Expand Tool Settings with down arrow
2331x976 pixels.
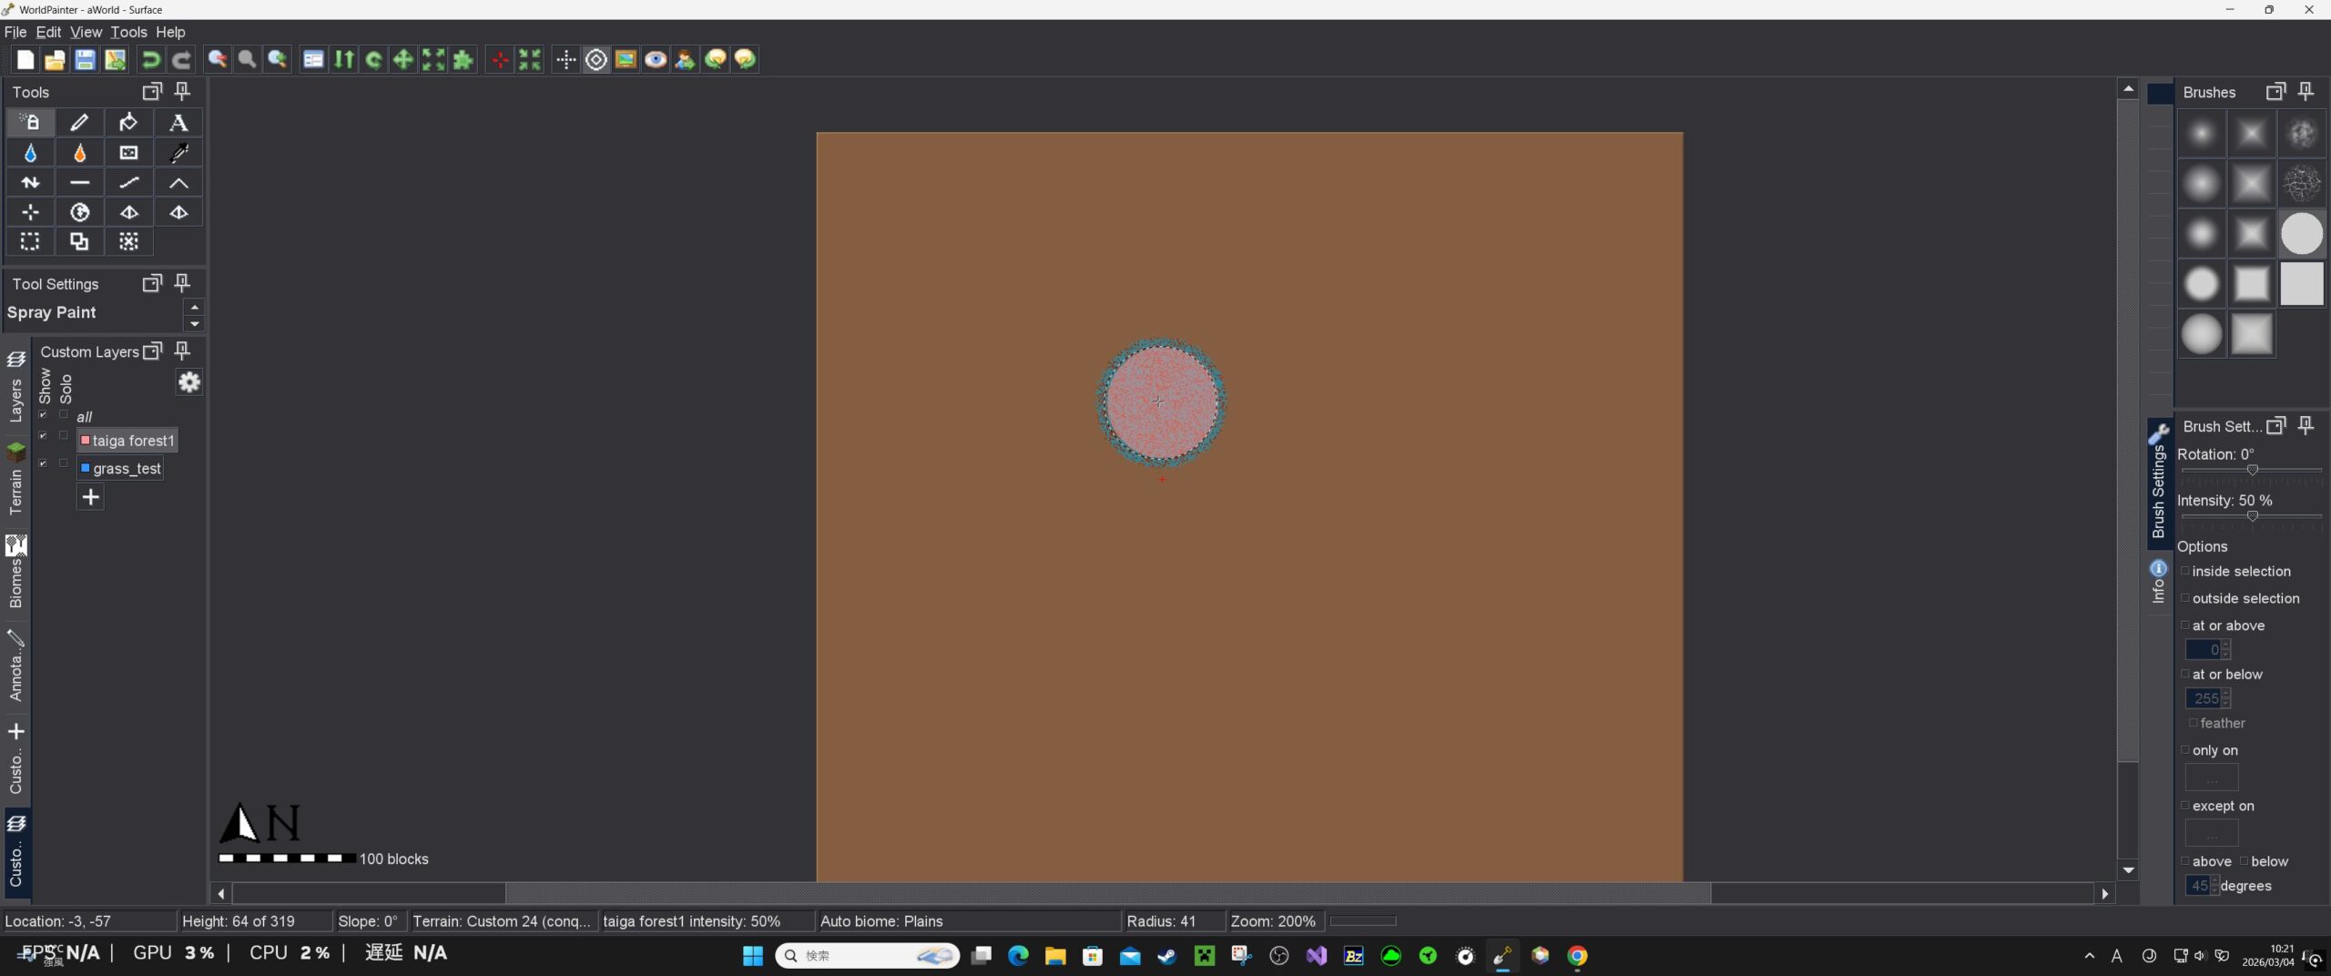click(x=194, y=323)
